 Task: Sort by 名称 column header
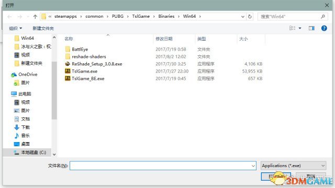click(69, 39)
